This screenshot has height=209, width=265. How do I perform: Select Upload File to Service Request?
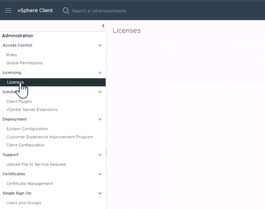coord(36,164)
